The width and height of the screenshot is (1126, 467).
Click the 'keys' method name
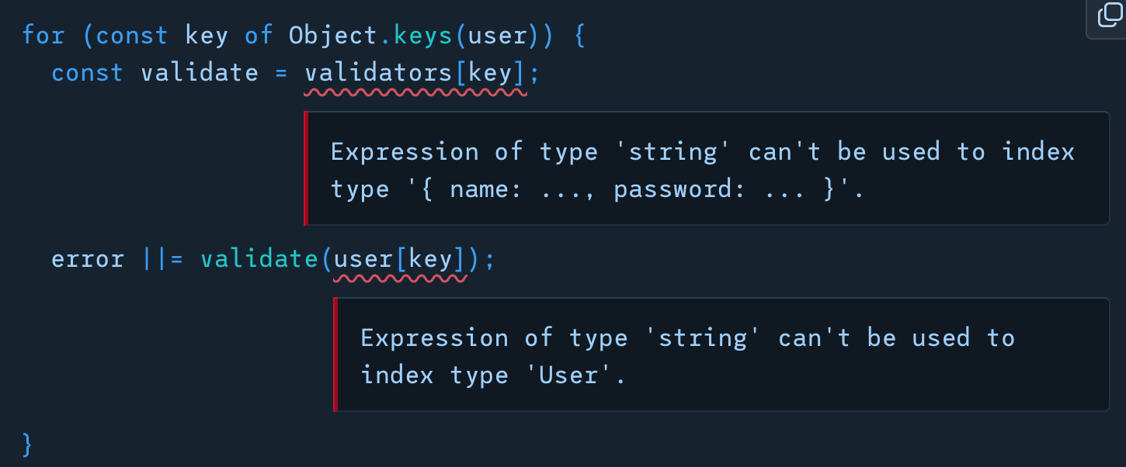tap(422, 36)
